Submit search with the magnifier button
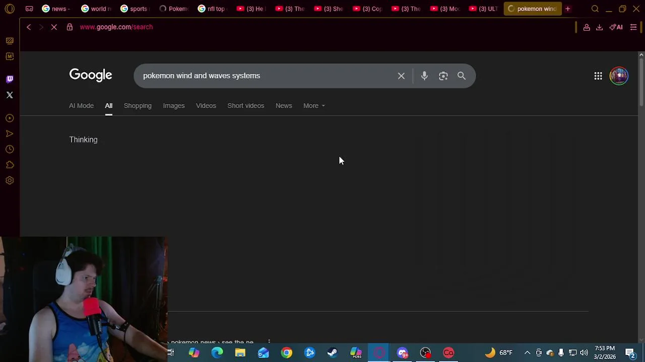 pyautogui.click(x=462, y=76)
